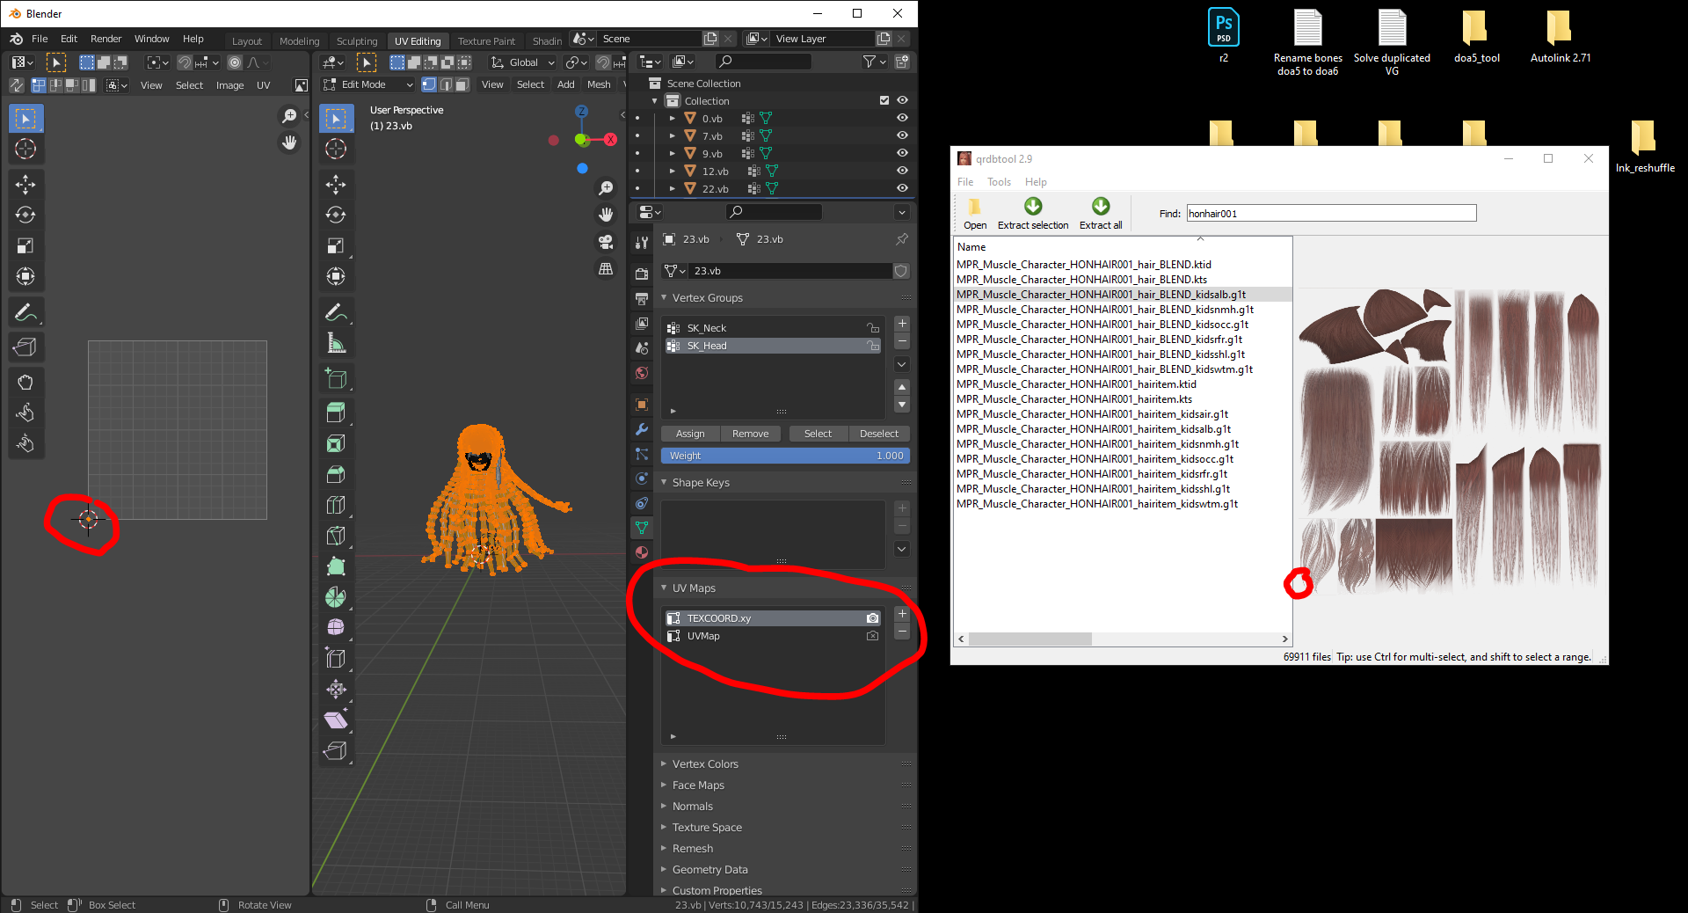Open the Photoshop file r2 on desktop
Screen dimensions: 1688x913
click(x=1224, y=36)
